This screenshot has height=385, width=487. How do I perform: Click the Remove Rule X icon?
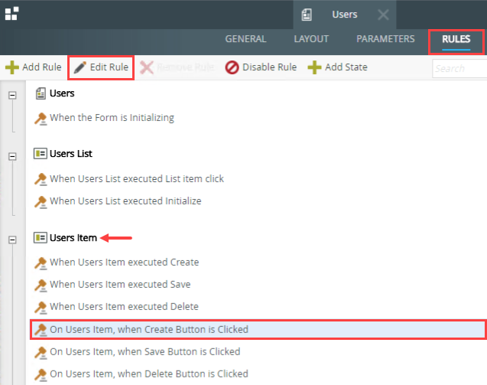tap(147, 67)
